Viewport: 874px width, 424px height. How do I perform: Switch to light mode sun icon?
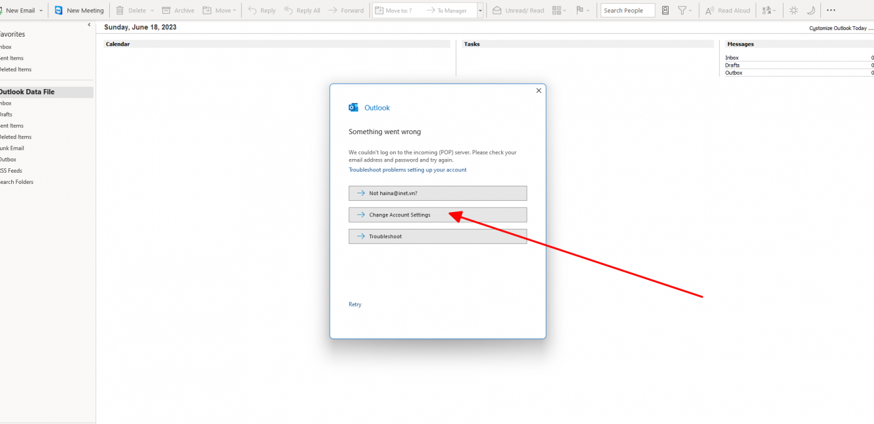coord(793,11)
